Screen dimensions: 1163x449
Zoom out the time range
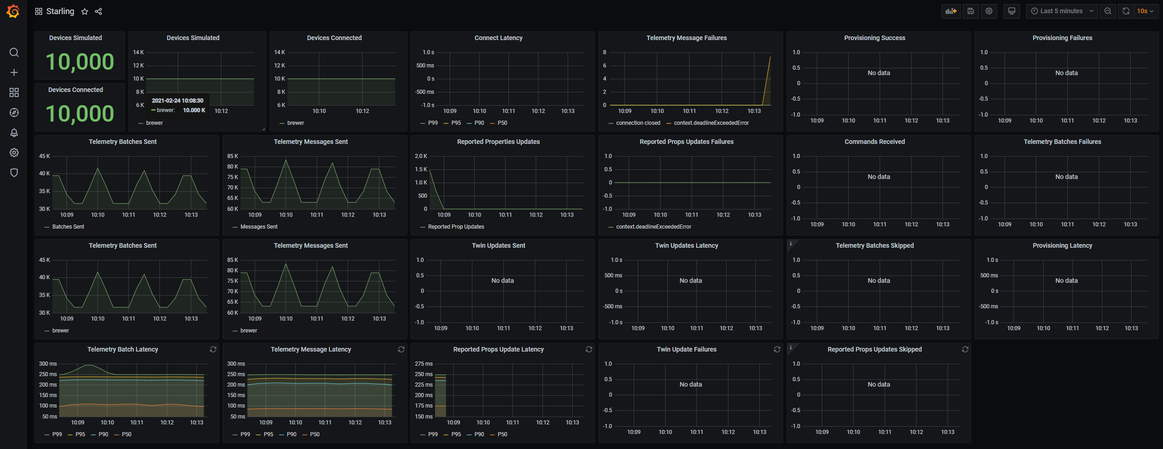1108,11
